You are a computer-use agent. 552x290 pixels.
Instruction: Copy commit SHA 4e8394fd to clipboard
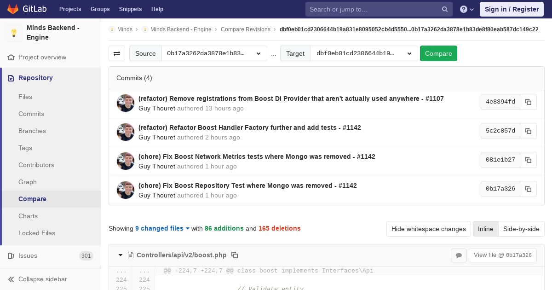pos(528,102)
